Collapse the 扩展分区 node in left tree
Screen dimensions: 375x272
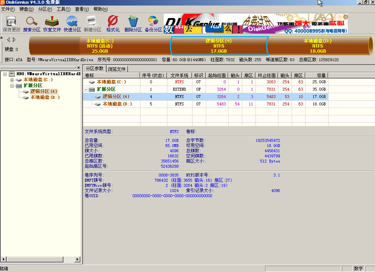pos(12,86)
